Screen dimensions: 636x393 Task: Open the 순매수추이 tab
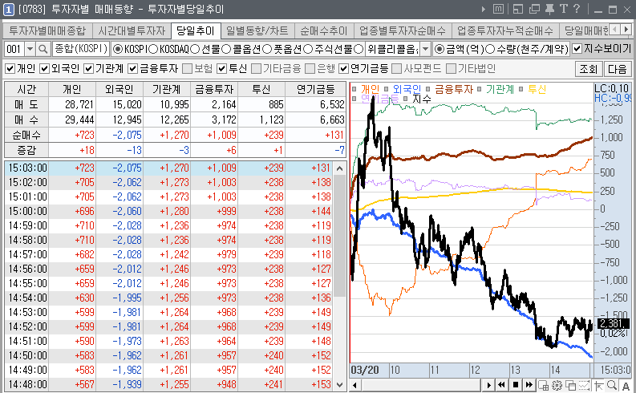click(x=324, y=31)
